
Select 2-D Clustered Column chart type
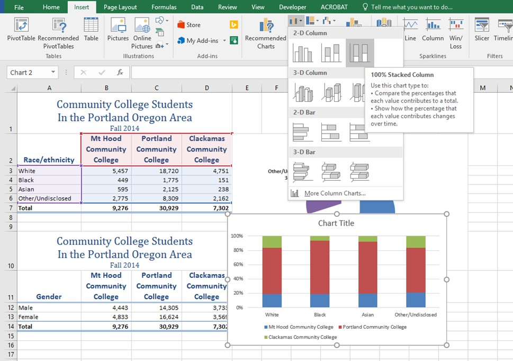[x=303, y=53]
